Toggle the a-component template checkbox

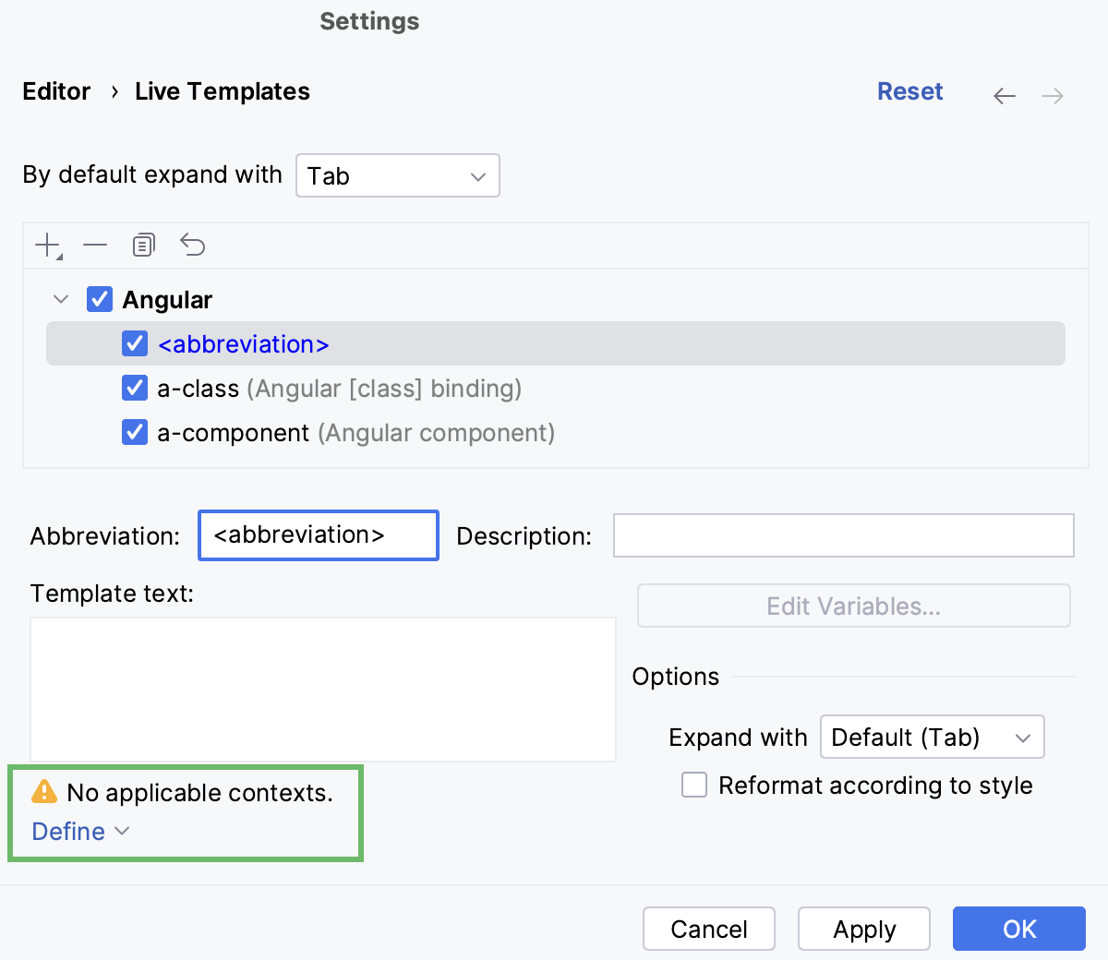click(135, 432)
